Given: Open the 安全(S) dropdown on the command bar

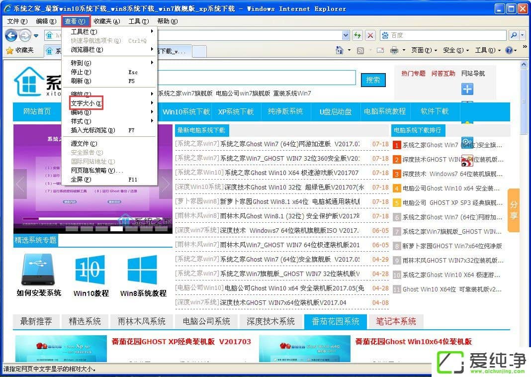Looking at the screenshot, I should coord(453,49).
